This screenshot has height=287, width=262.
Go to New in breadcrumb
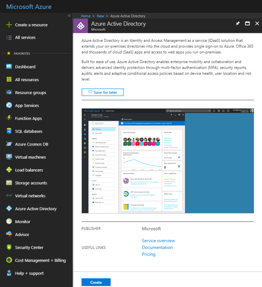pyautogui.click(x=100, y=16)
